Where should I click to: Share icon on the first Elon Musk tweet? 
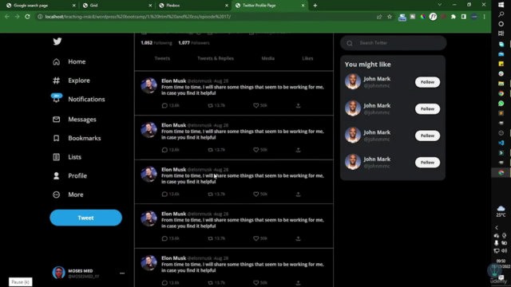click(298, 105)
